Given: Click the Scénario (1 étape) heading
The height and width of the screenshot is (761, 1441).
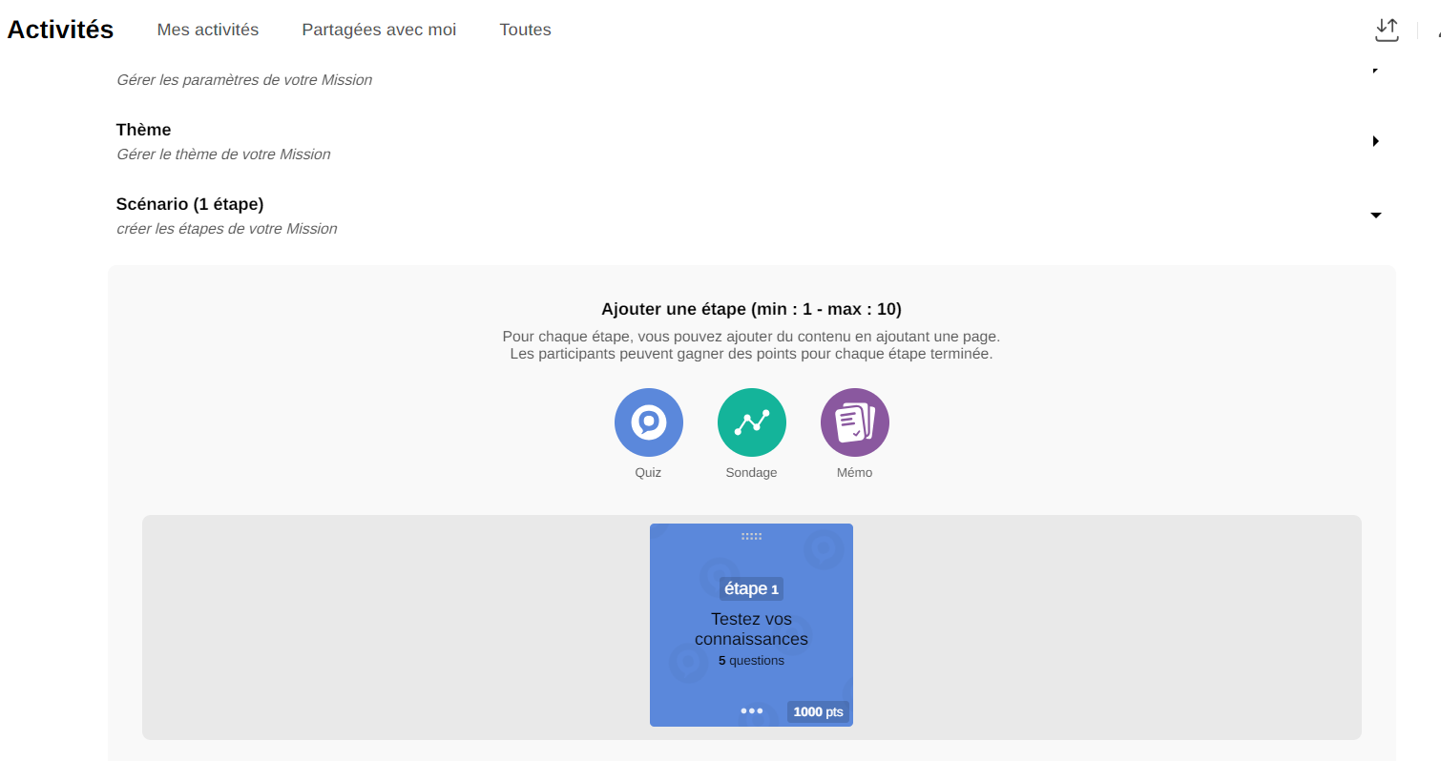Looking at the screenshot, I should coord(190,204).
